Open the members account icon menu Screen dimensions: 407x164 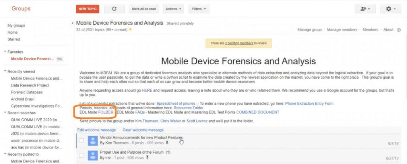click(x=365, y=9)
